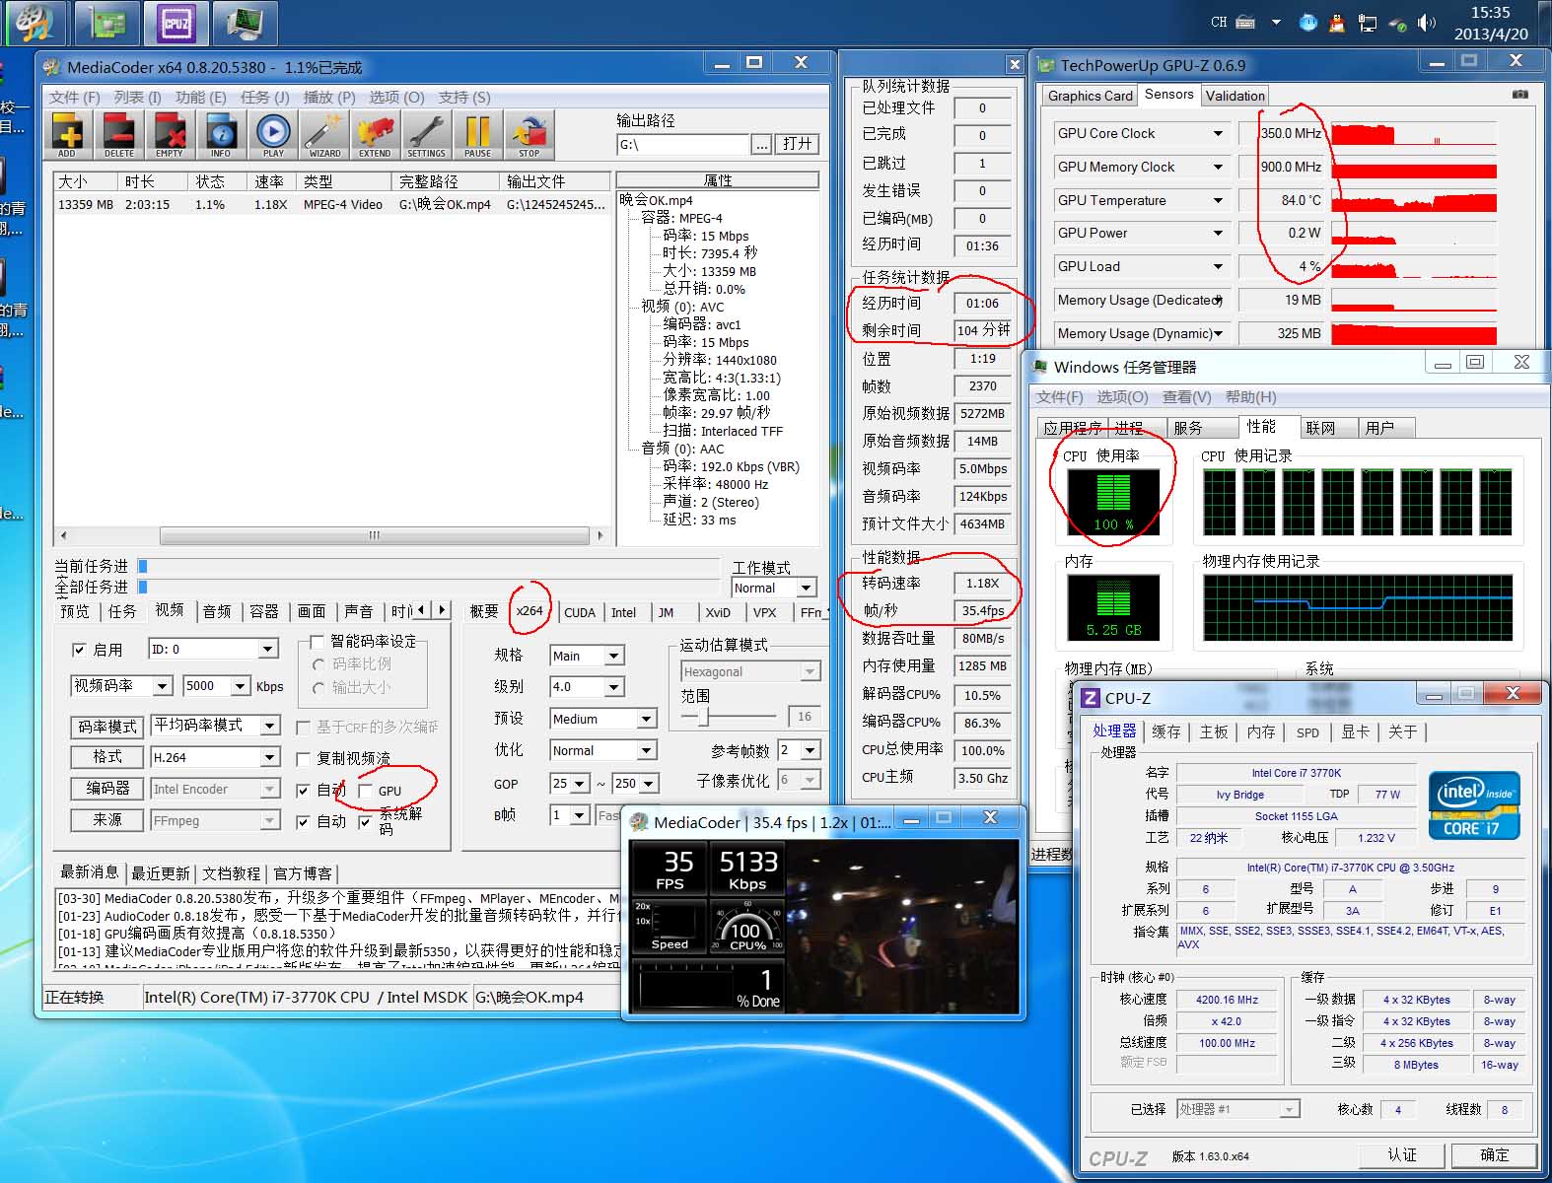Open the GOP minimum 25 dropdown

[x=580, y=784]
